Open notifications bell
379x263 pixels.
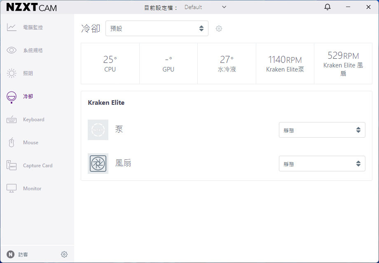328,7
